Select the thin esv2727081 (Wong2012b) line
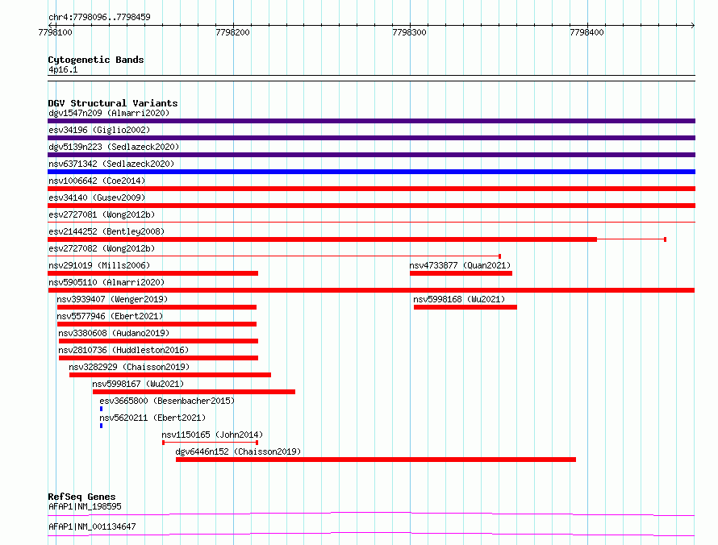The width and height of the screenshot is (718, 545). (371, 223)
